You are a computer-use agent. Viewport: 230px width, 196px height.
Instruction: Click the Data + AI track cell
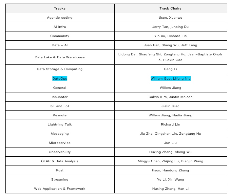(60, 45)
